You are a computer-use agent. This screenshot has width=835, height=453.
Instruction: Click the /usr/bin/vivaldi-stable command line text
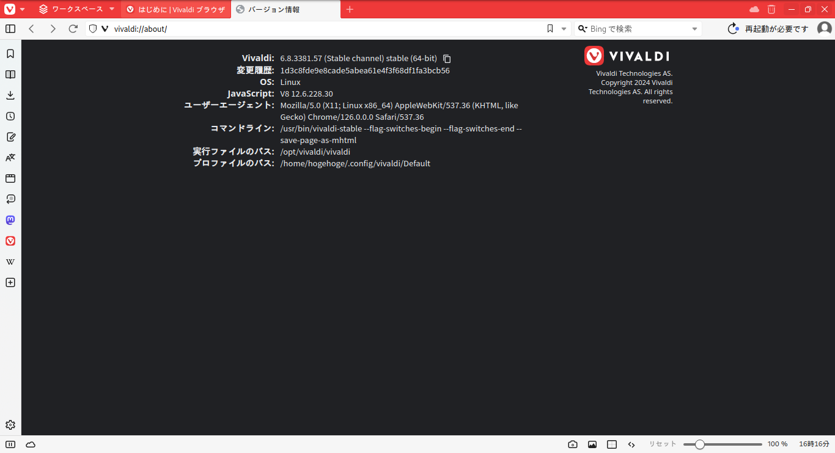click(x=401, y=134)
